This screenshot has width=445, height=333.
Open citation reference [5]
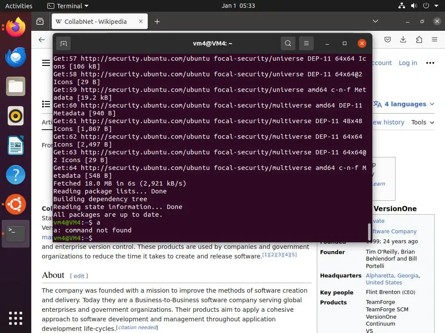pos(293,254)
